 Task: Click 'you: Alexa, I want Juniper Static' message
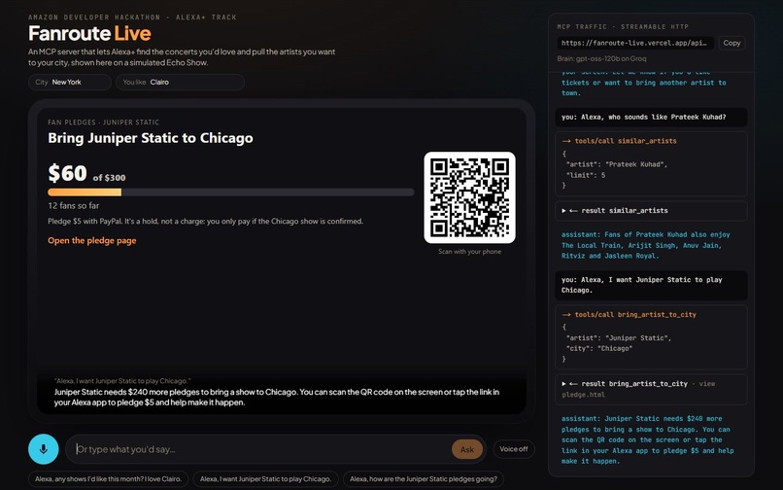(651, 285)
